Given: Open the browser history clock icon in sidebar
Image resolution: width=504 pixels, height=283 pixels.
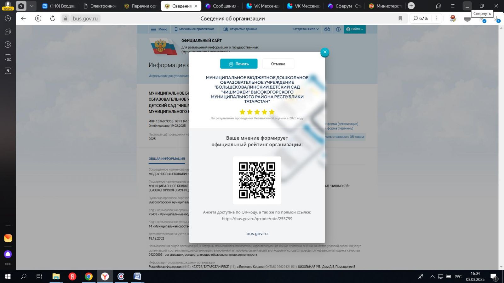Looking at the screenshot, I should [8, 19].
